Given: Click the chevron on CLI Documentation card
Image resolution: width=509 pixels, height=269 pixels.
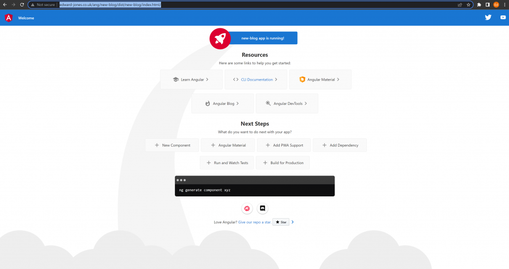Looking at the screenshot, I should pyautogui.click(x=276, y=80).
